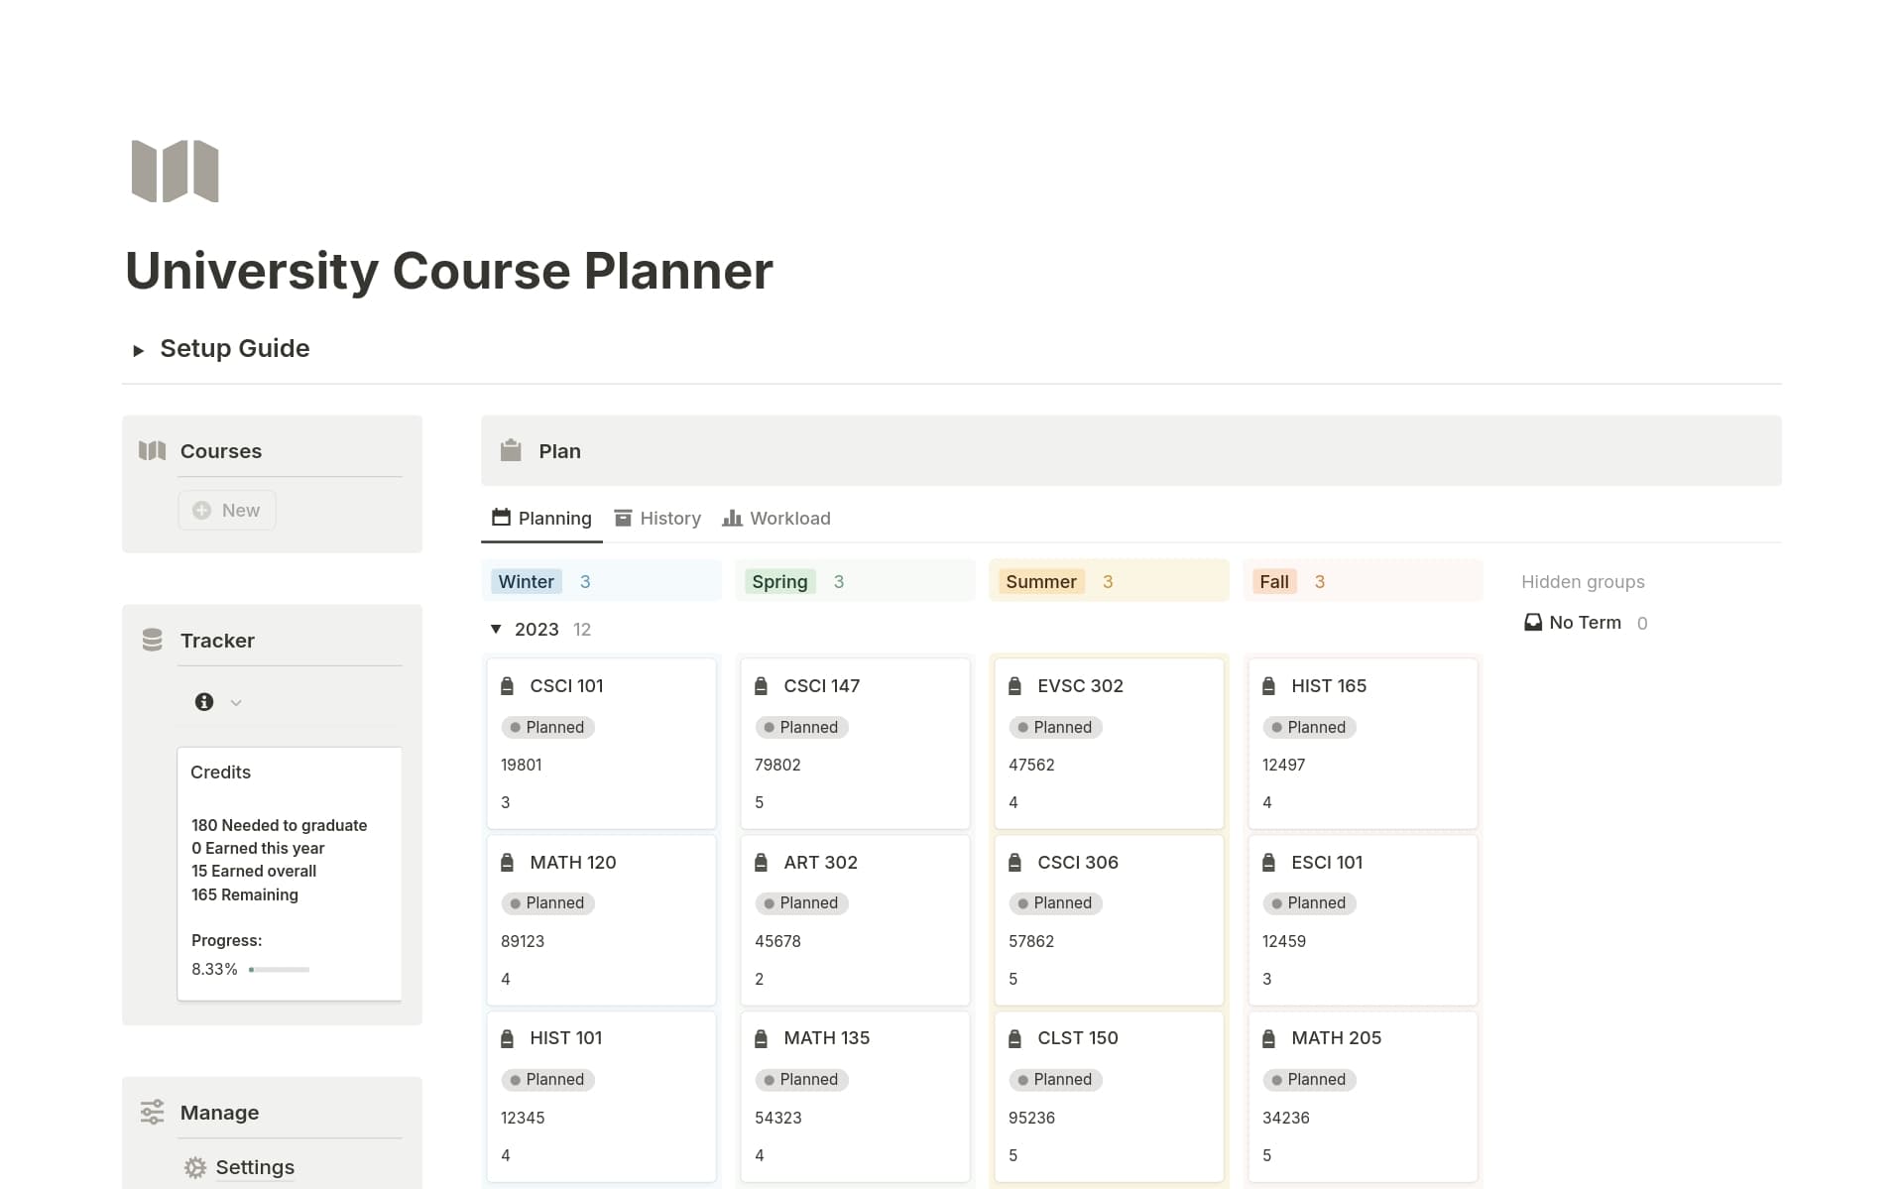Expand the Setup Guide toggle
Viewport: 1904px width, 1189px height.
click(x=139, y=350)
